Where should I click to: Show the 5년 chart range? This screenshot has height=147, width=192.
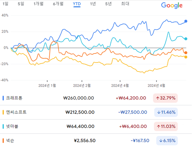(x=108, y=4)
